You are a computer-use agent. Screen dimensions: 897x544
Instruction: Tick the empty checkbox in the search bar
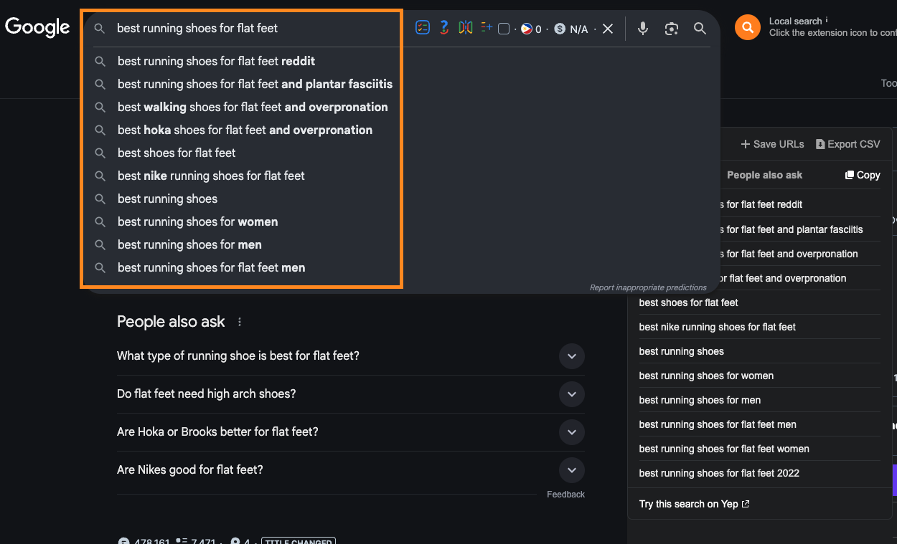coord(504,29)
